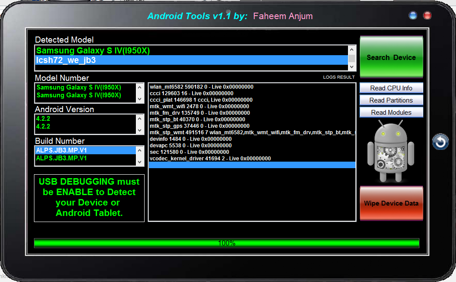The width and height of the screenshot is (456, 282).
Task: Select wlan_mt6582 log line
Action: tap(252, 87)
